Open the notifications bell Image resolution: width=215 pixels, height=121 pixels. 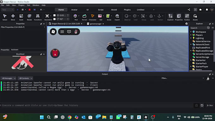coord(207,9)
